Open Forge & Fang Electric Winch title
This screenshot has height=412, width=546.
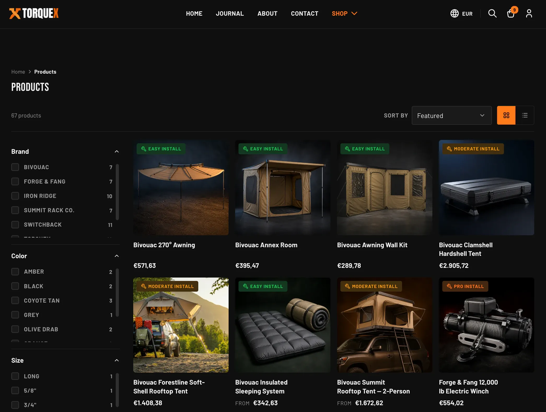coord(468,387)
